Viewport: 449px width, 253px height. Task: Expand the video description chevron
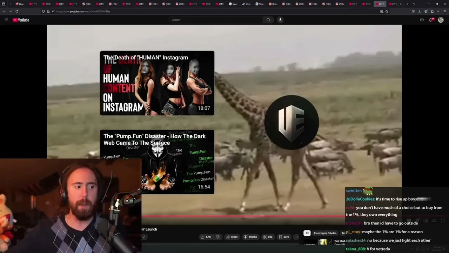[143, 237]
